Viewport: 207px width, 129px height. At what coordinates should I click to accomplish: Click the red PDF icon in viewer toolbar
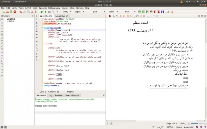point(110,16)
